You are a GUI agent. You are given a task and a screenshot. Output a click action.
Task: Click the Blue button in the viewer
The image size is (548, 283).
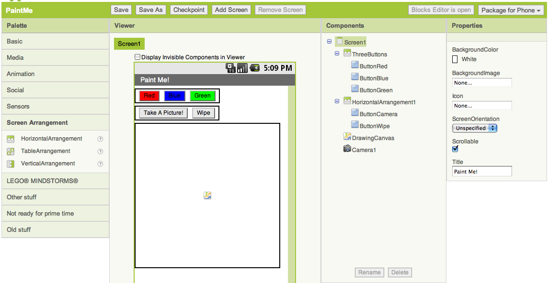coord(174,96)
